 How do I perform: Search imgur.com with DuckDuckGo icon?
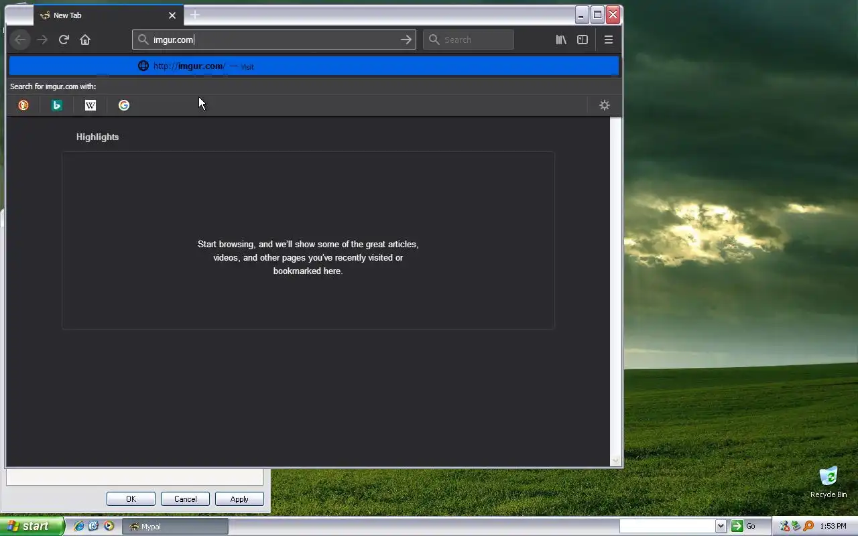[23, 105]
